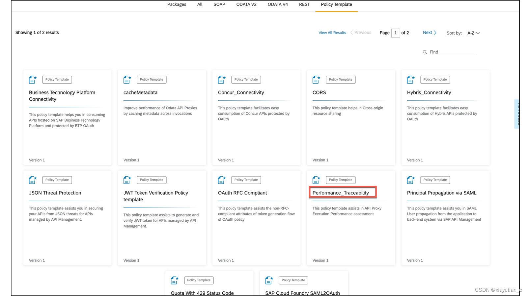
Task: Click Version 1 on the CORS card
Action: click(320, 160)
